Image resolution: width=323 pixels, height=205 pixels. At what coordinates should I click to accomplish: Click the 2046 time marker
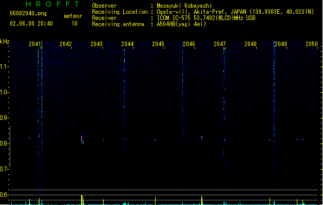coord(189,44)
